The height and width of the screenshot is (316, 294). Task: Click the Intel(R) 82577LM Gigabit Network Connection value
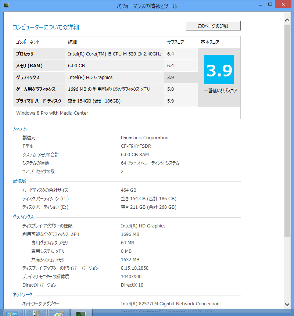point(170,304)
